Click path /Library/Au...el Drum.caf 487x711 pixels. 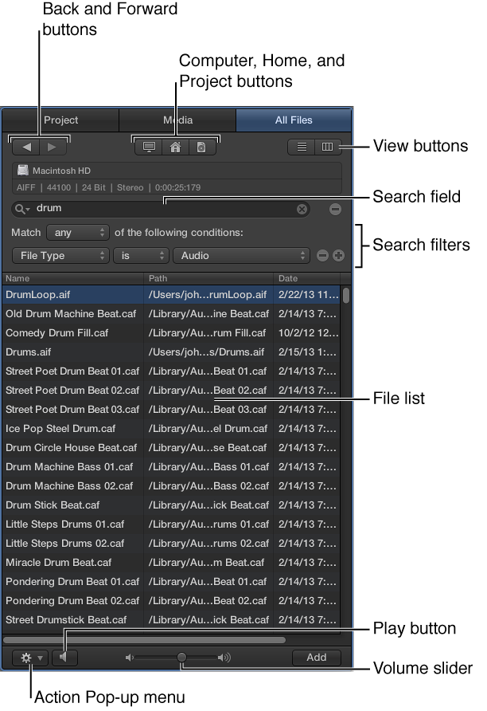[208, 429]
